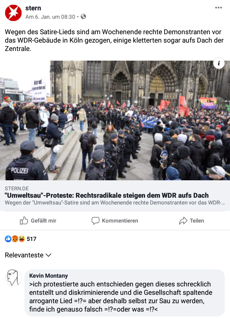Click the STERN.DE source label
This screenshot has width=230, height=318.
pos(17,189)
